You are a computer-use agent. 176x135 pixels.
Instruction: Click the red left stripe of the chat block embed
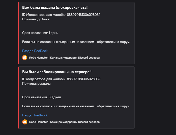click(x=19, y=33)
